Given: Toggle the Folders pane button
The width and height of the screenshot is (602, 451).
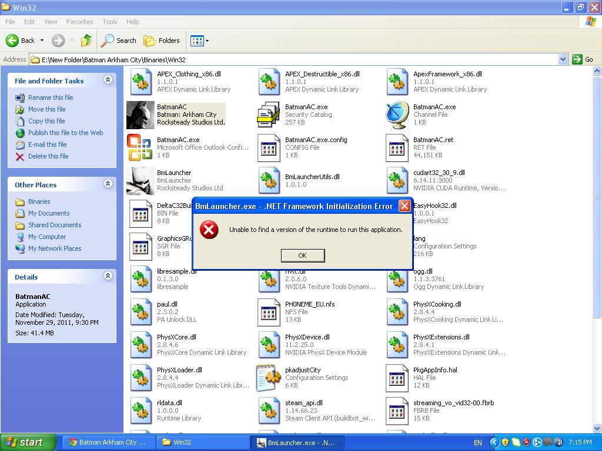Looking at the screenshot, I should 161,41.
